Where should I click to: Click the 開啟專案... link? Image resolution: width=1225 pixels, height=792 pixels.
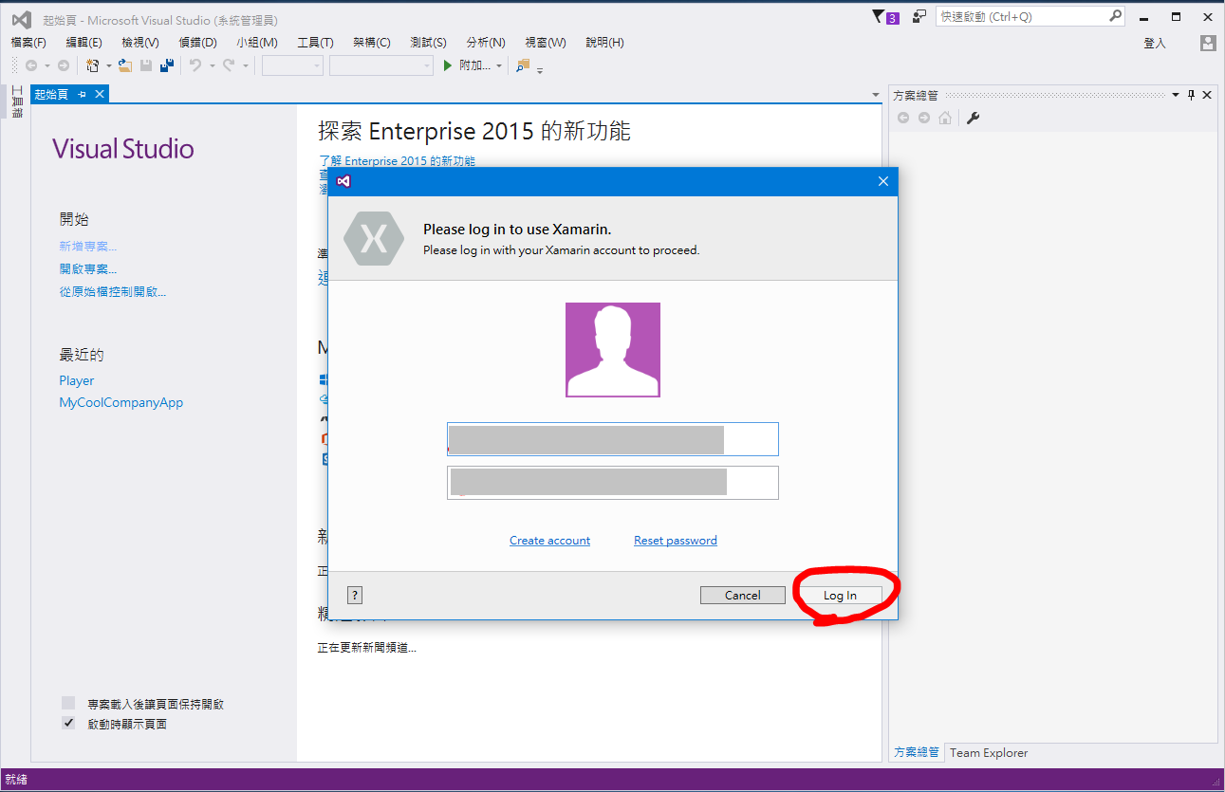click(x=88, y=269)
